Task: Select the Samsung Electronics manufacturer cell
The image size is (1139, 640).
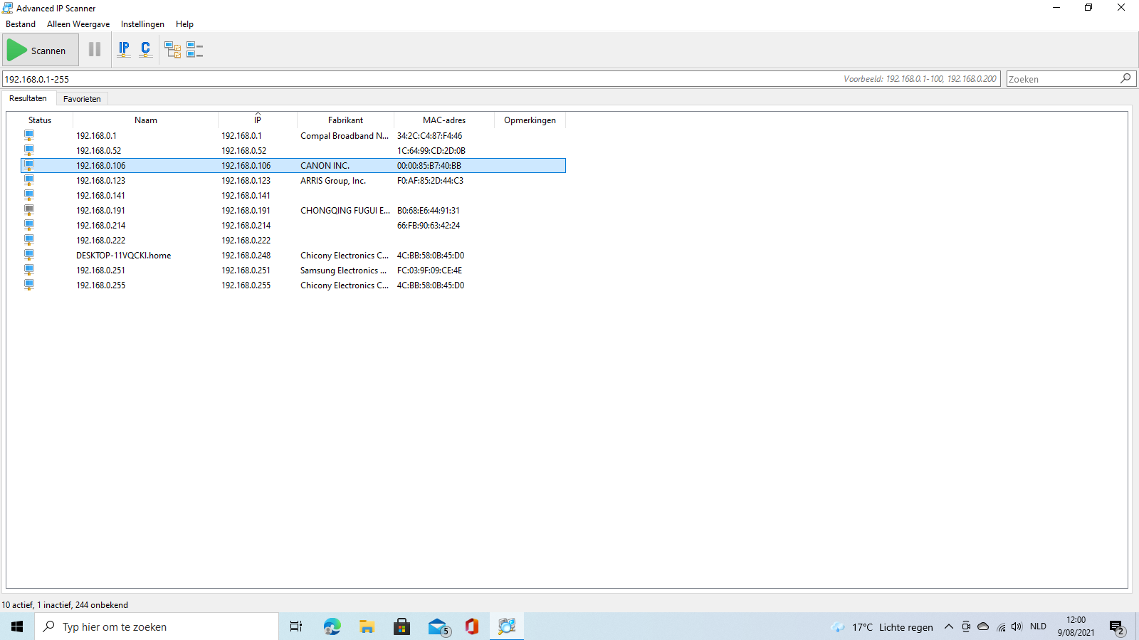Action: tap(344, 271)
